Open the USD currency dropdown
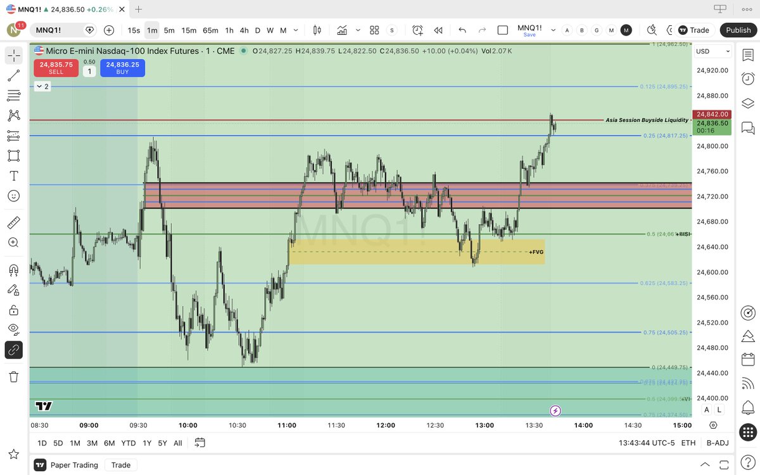Viewport: 760px width, 475px height. (x=713, y=51)
